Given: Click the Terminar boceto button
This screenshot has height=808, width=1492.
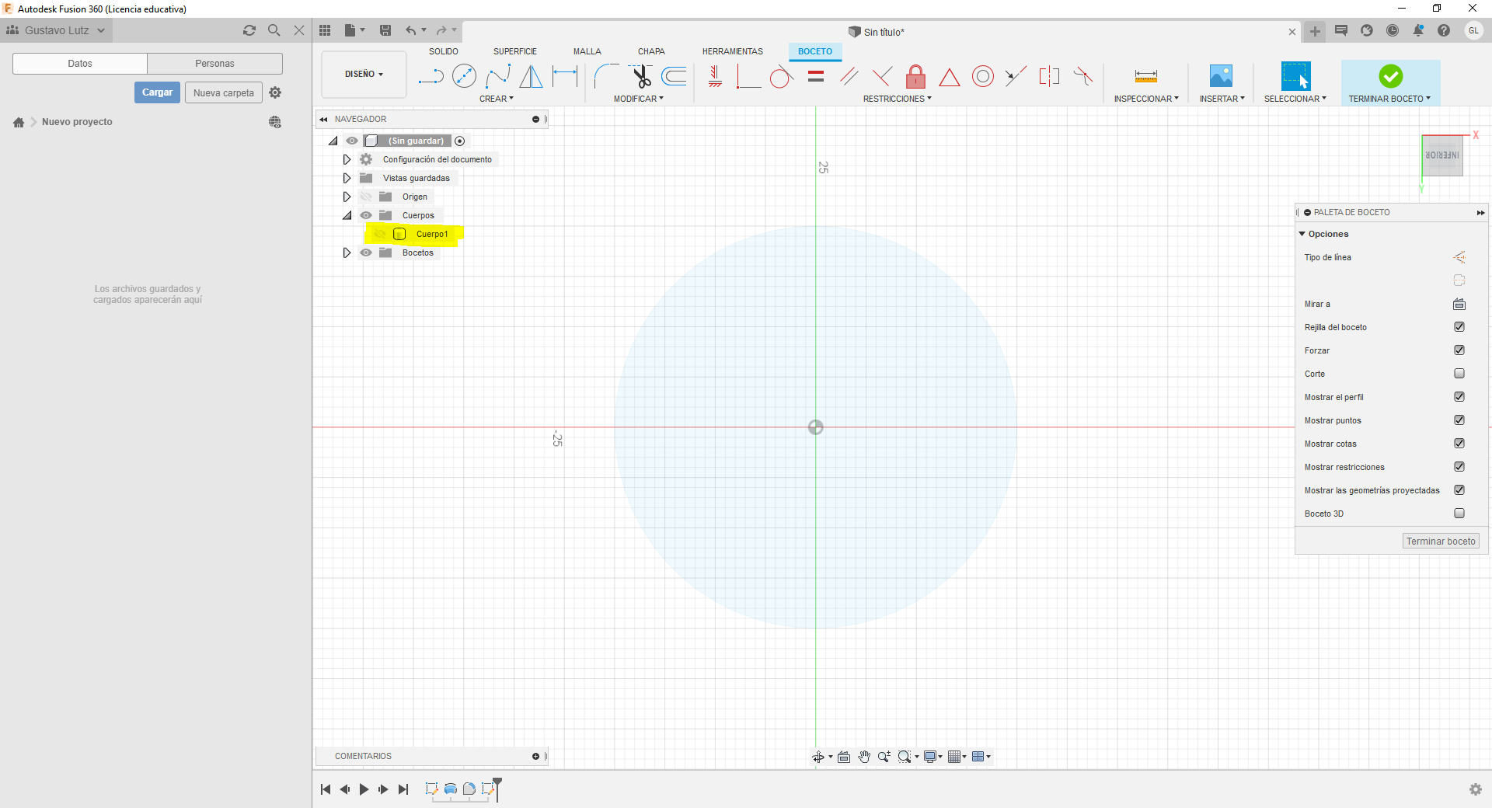Looking at the screenshot, I should point(1441,541).
